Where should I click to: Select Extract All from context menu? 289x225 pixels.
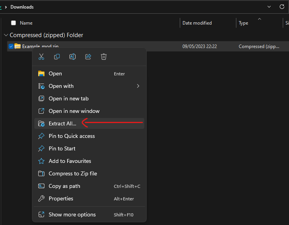62,123
